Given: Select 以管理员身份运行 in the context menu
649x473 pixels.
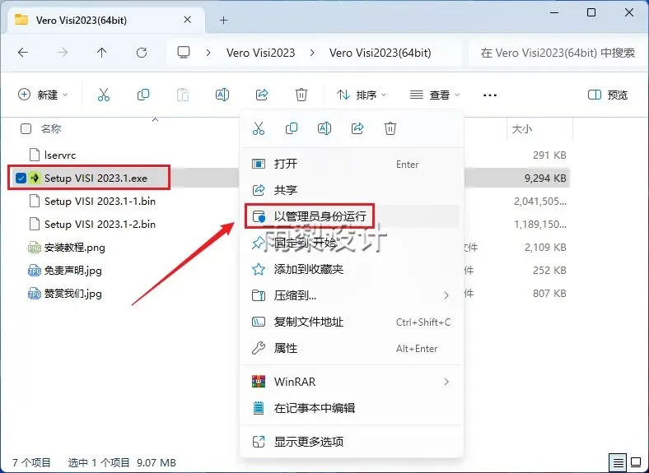Looking at the screenshot, I should coord(352,216).
